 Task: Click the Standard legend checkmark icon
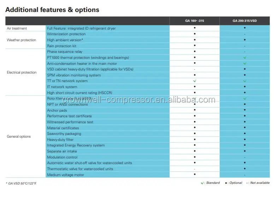pos(202,183)
